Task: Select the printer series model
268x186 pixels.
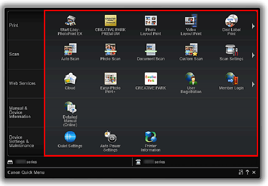Action: (22, 162)
